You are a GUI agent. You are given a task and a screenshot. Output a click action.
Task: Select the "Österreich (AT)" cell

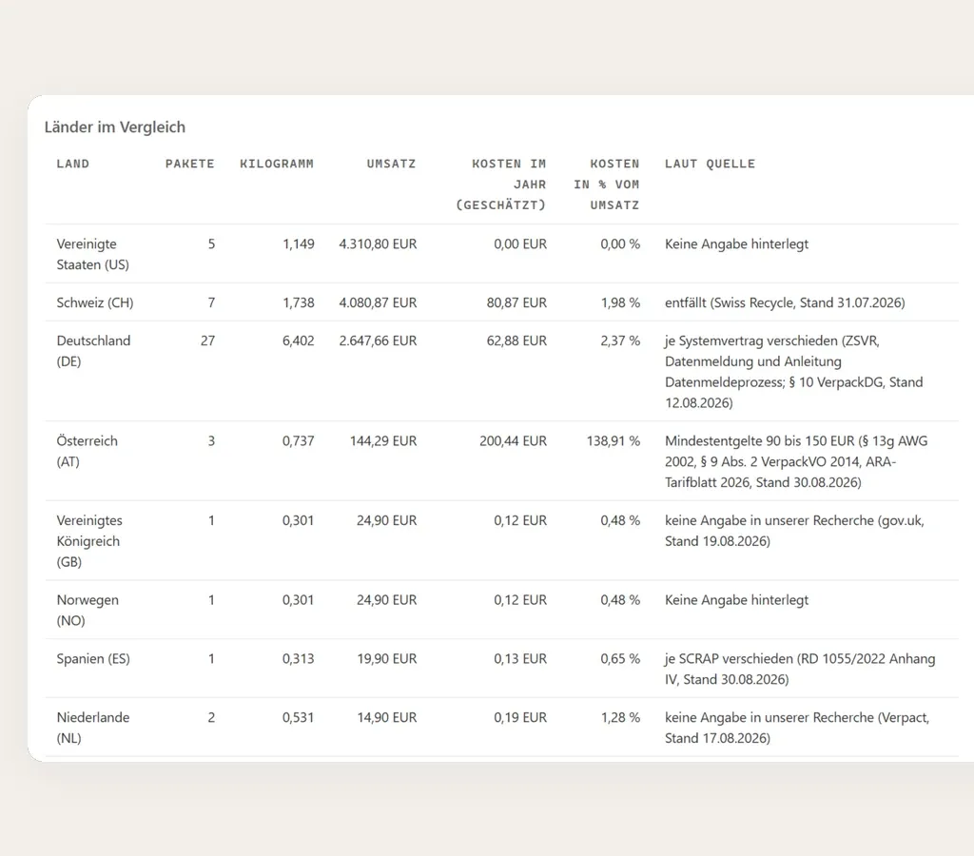(x=87, y=451)
